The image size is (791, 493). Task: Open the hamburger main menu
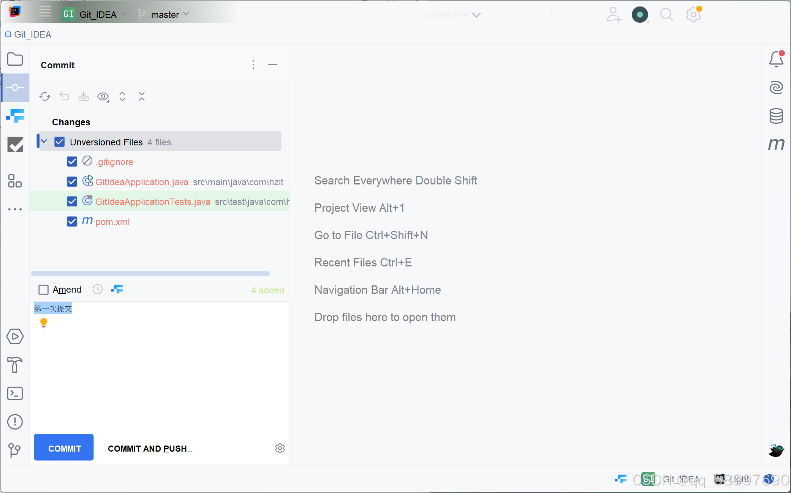(x=45, y=11)
